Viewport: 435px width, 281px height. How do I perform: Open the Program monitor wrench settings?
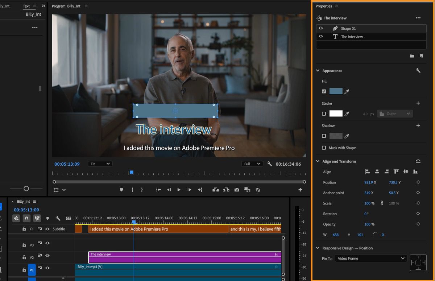269,164
